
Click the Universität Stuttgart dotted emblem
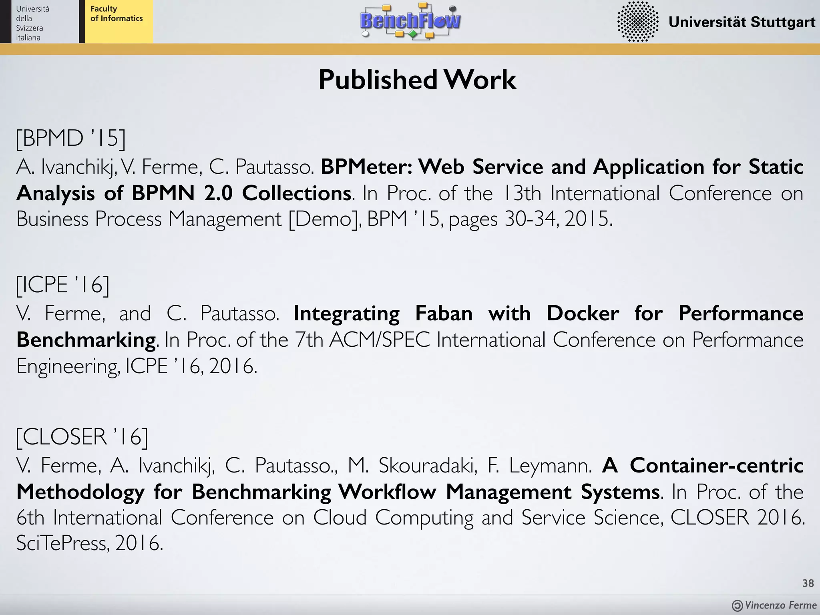coord(638,22)
